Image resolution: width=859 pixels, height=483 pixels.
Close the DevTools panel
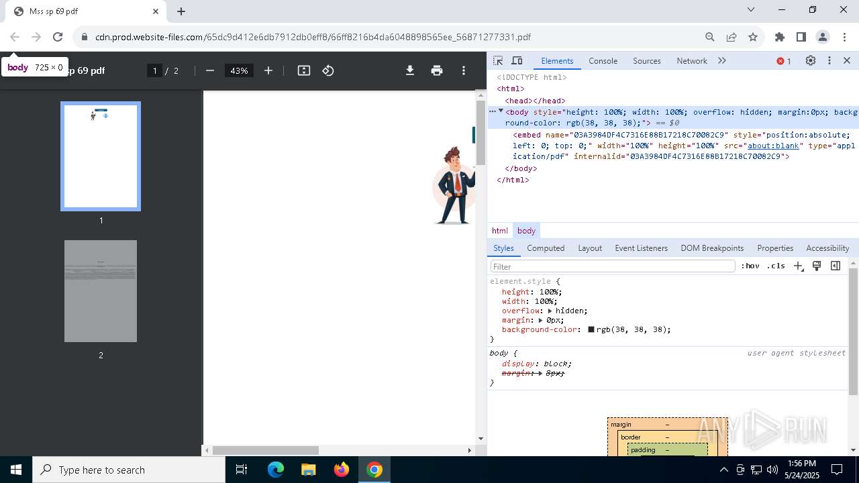[x=847, y=60]
